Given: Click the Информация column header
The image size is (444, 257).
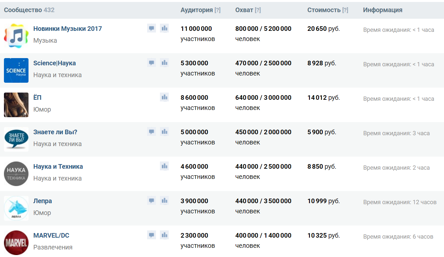Looking at the screenshot, I should [382, 10].
